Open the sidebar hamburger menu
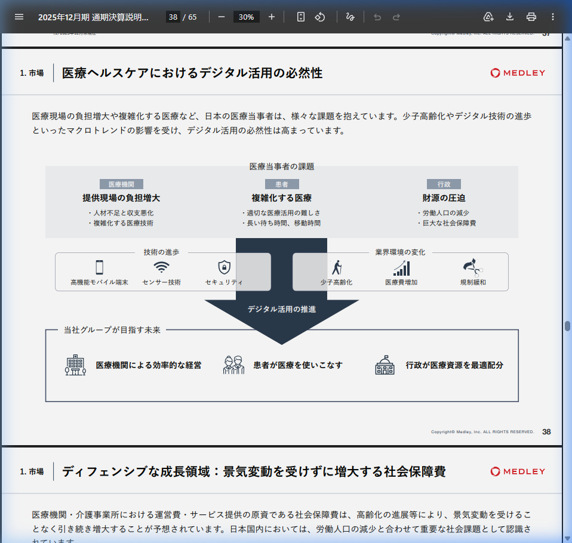The height and width of the screenshot is (543, 572). pyautogui.click(x=19, y=17)
